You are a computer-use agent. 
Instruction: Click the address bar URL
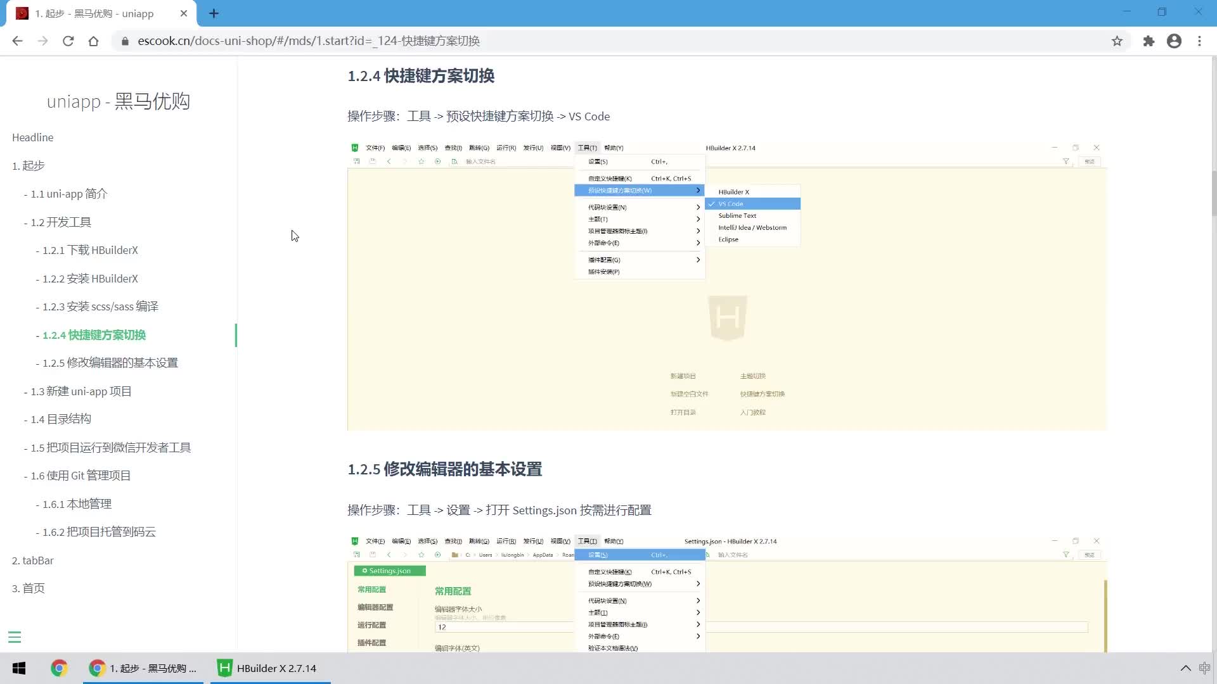[309, 41]
